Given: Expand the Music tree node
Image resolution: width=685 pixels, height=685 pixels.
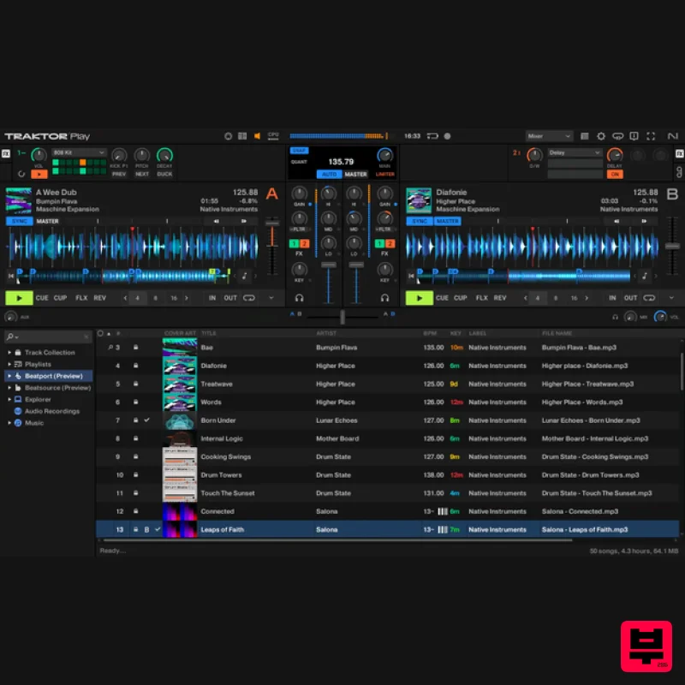Looking at the screenshot, I should [x=9, y=423].
